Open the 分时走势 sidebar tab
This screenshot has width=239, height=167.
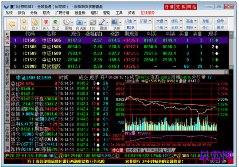click(x=7, y=57)
